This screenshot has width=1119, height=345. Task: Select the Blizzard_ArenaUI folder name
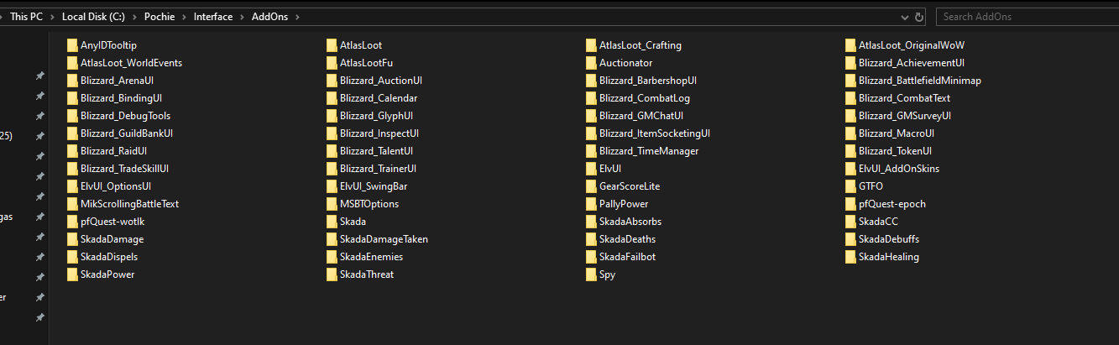(x=117, y=81)
